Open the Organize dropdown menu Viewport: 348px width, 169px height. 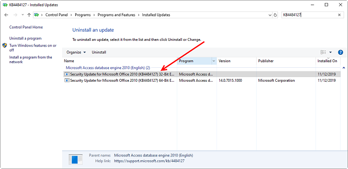(x=76, y=52)
